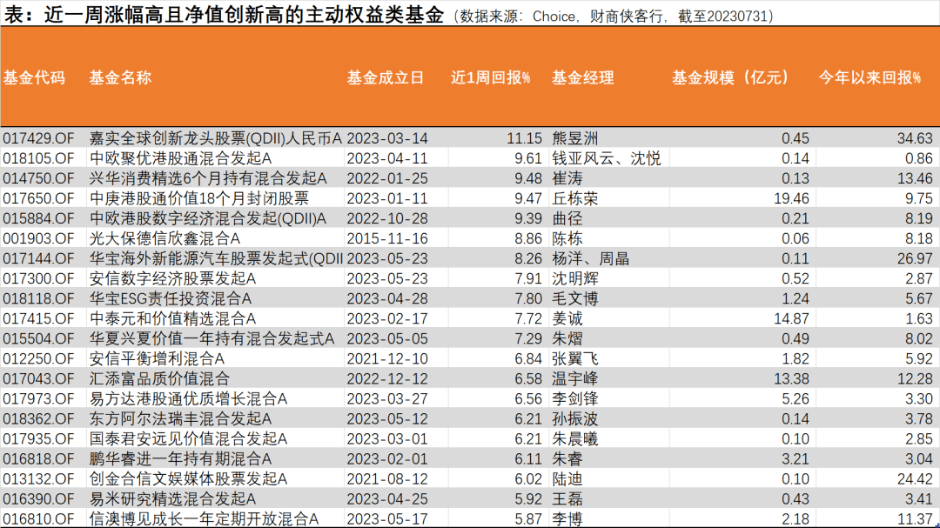The height and width of the screenshot is (528, 940).
Task: Click the 近1周回报% column header
Action: 491,77
